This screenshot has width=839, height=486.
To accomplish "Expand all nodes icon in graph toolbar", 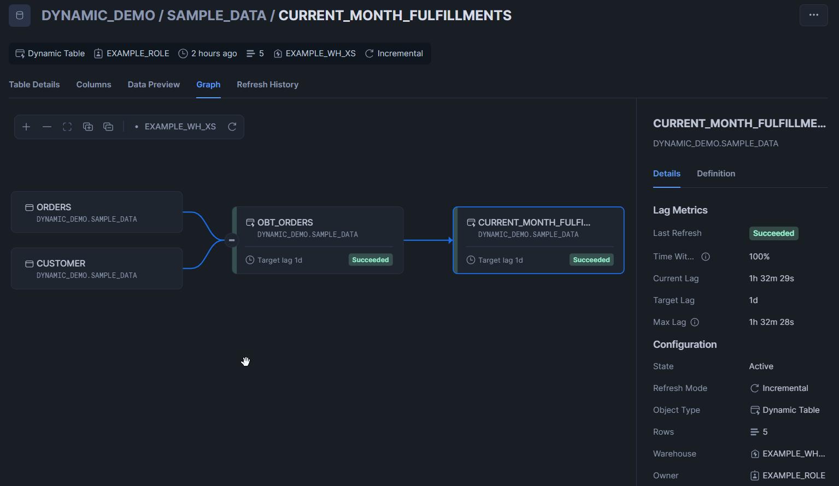I will 88,127.
